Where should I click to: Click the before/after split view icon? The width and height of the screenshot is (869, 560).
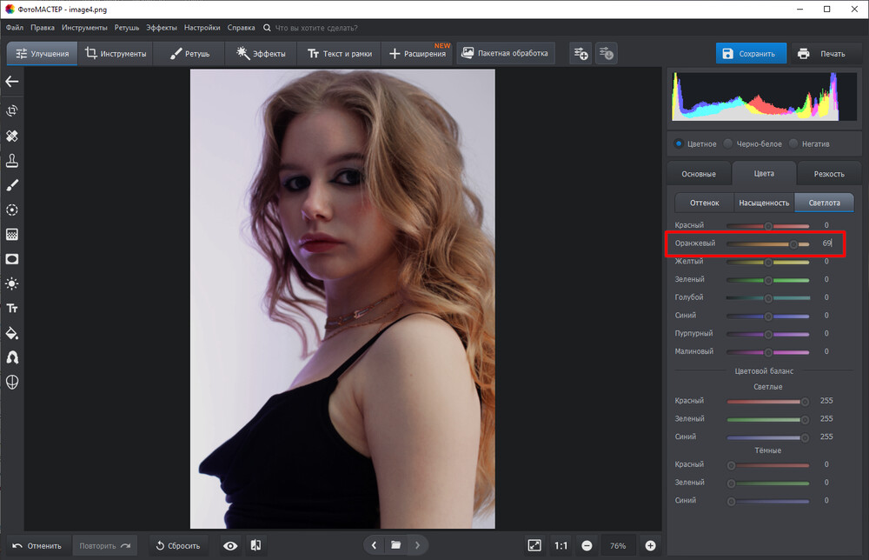(x=255, y=545)
